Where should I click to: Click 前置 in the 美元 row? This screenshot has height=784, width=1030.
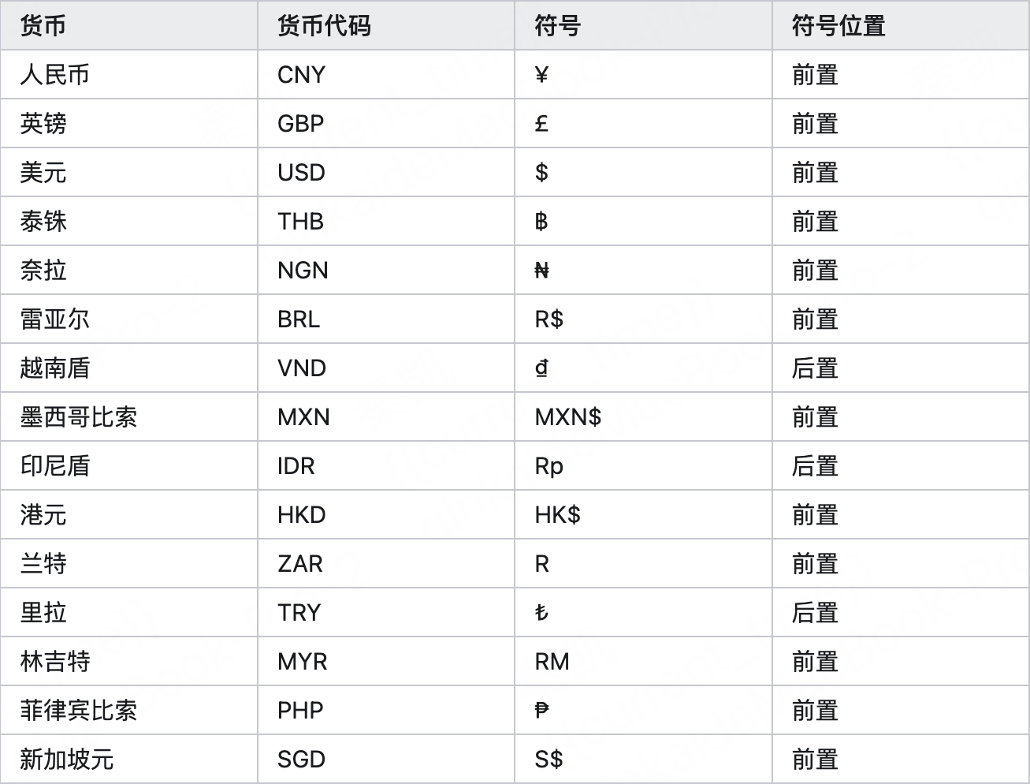pyautogui.click(x=815, y=173)
